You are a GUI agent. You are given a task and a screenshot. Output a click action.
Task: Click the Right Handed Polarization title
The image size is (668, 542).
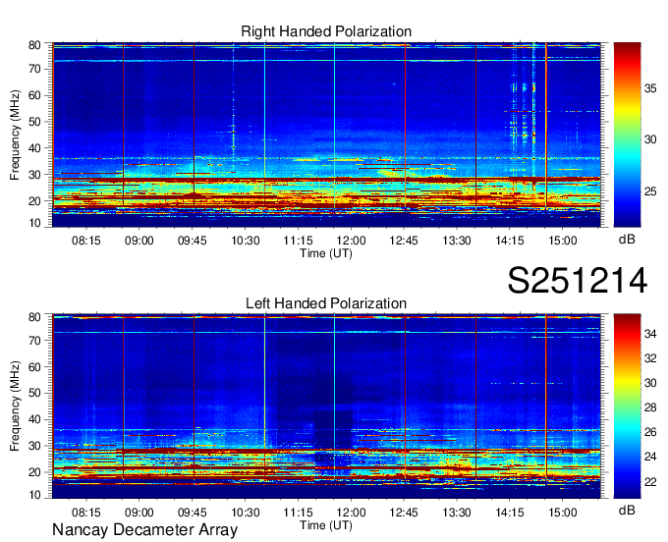click(326, 32)
